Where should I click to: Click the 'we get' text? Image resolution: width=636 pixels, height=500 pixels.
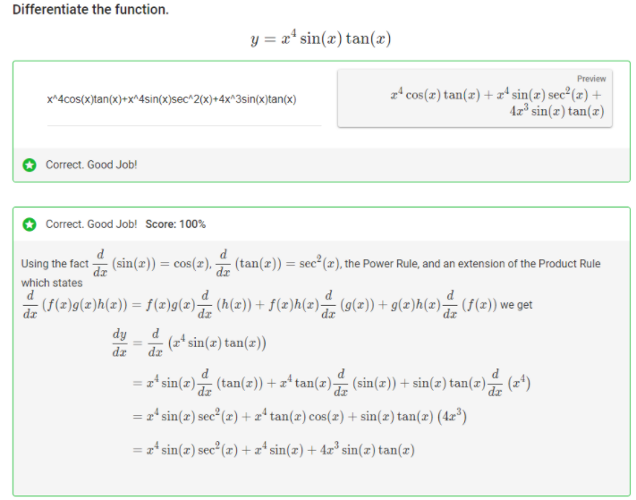(x=517, y=305)
